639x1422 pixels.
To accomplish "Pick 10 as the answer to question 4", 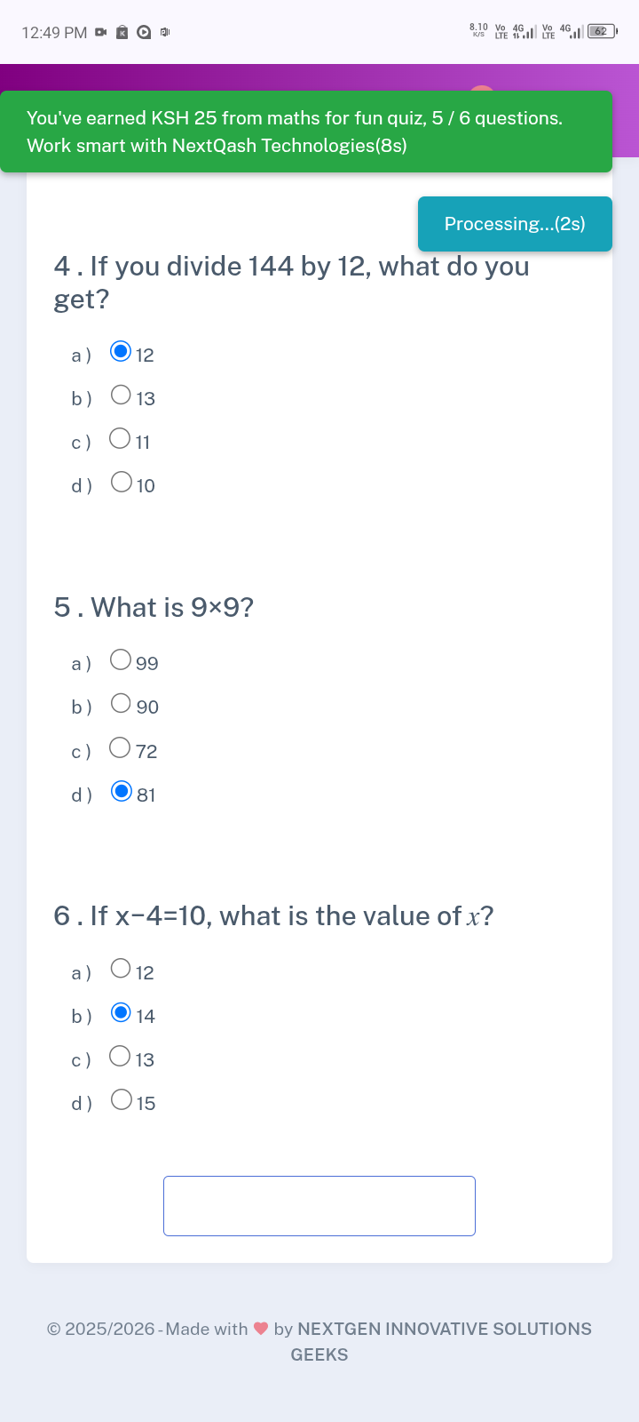I will click(x=121, y=482).
